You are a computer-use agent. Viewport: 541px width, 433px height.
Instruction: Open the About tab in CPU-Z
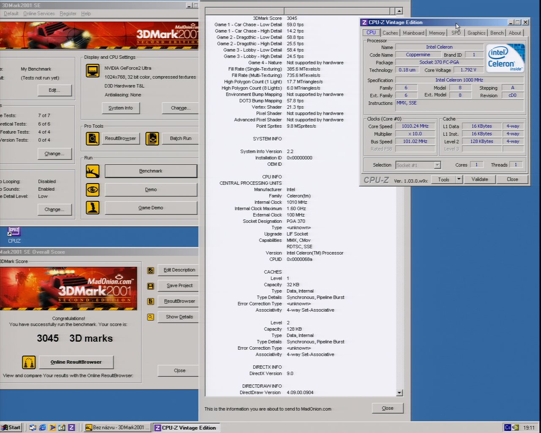(x=515, y=33)
